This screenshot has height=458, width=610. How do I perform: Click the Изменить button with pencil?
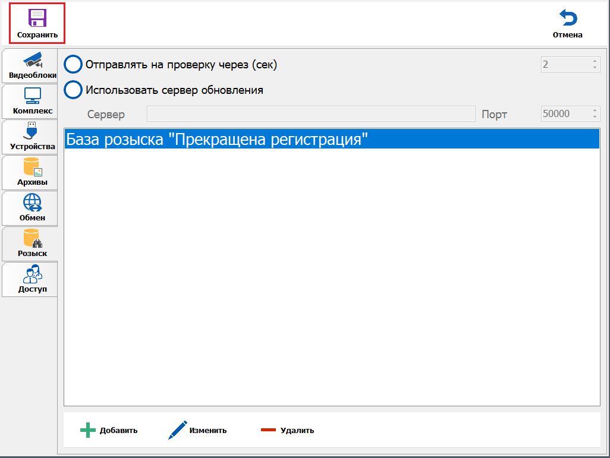click(x=197, y=430)
